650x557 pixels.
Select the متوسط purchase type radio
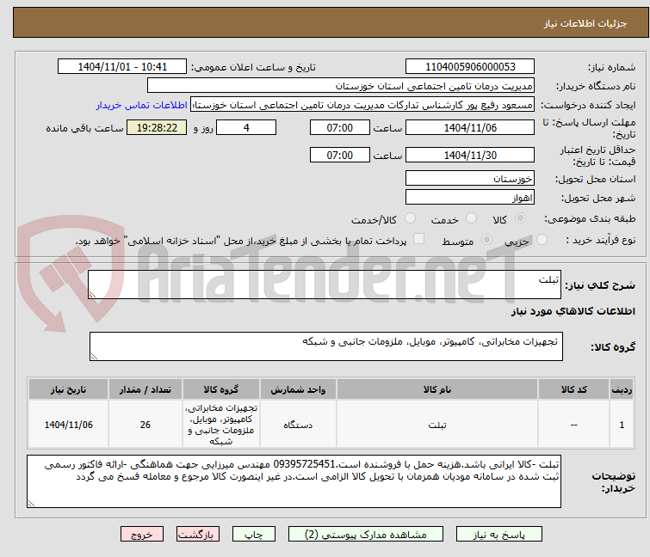(486, 240)
